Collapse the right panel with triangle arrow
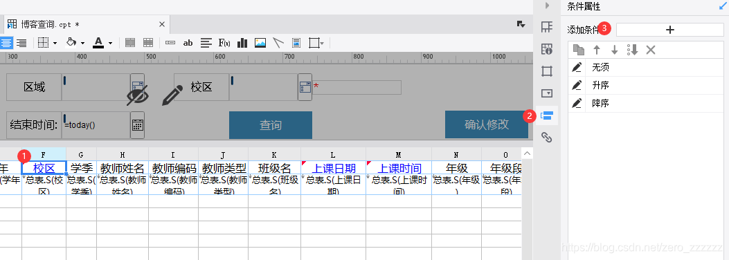Image resolution: width=729 pixels, height=260 pixels. pos(547,6)
